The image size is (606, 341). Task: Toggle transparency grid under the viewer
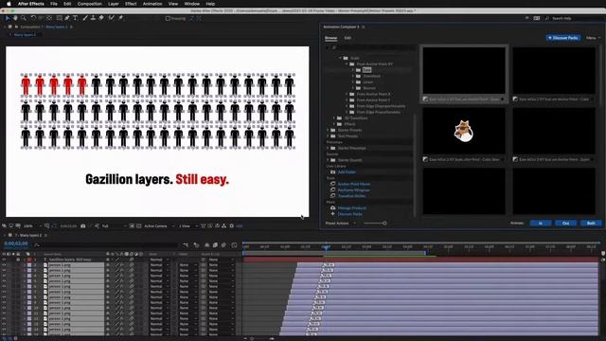click(139, 225)
